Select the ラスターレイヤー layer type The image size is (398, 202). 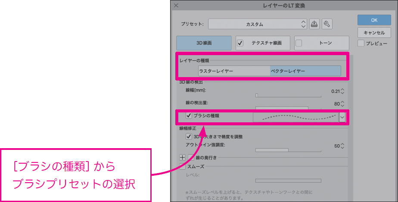click(x=234, y=71)
